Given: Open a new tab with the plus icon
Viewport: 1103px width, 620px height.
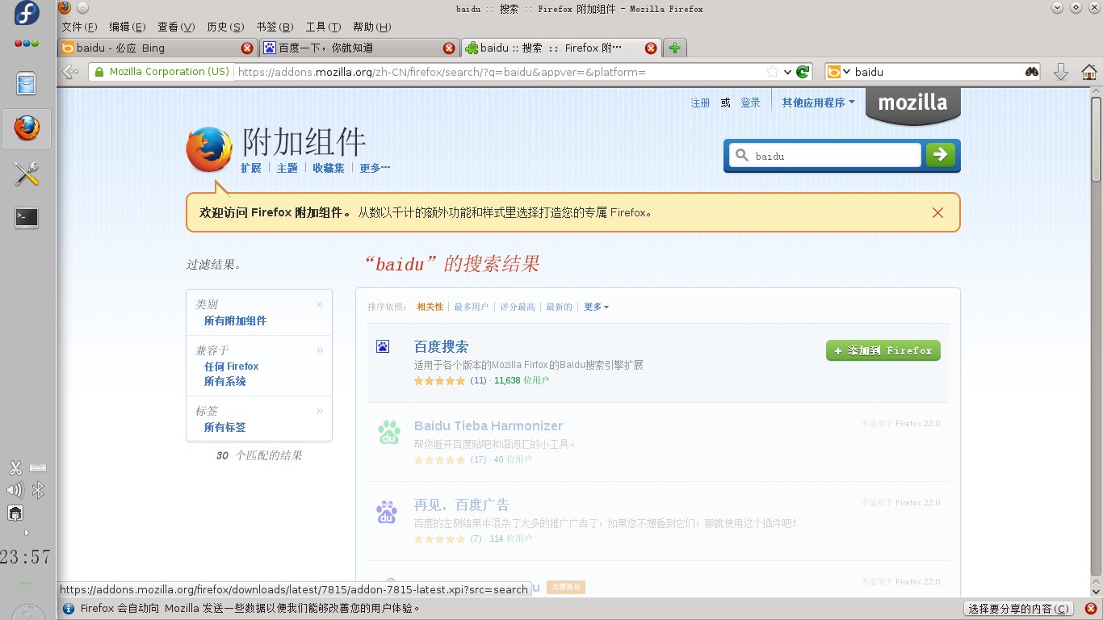Looking at the screenshot, I should (x=675, y=48).
